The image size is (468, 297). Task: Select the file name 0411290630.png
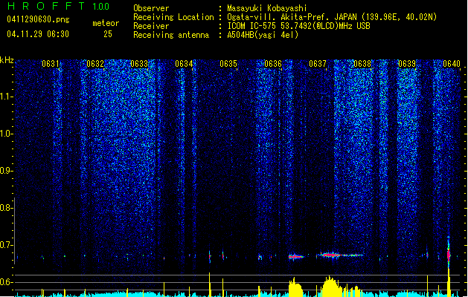pos(38,19)
